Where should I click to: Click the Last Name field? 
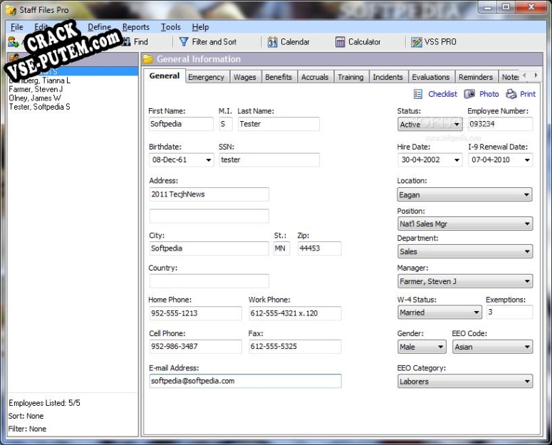point(278,124)
